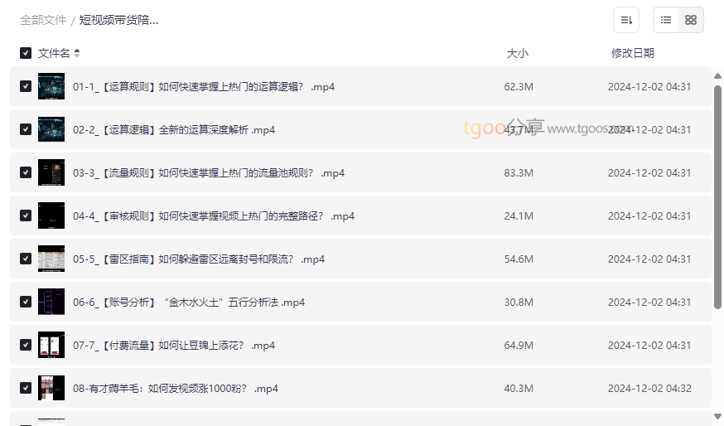Open thumbnail of 06-6 账号分析 video
Image resolution: width=724 pixels, height=426 pixels.
pyautogui.click(x=51, y=302)
